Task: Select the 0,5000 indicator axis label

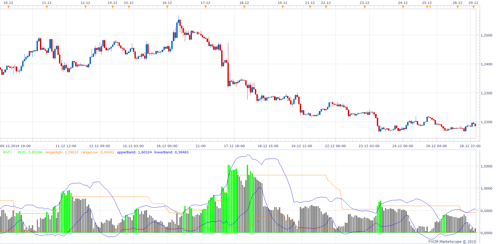Action: (x=486, y=211)
